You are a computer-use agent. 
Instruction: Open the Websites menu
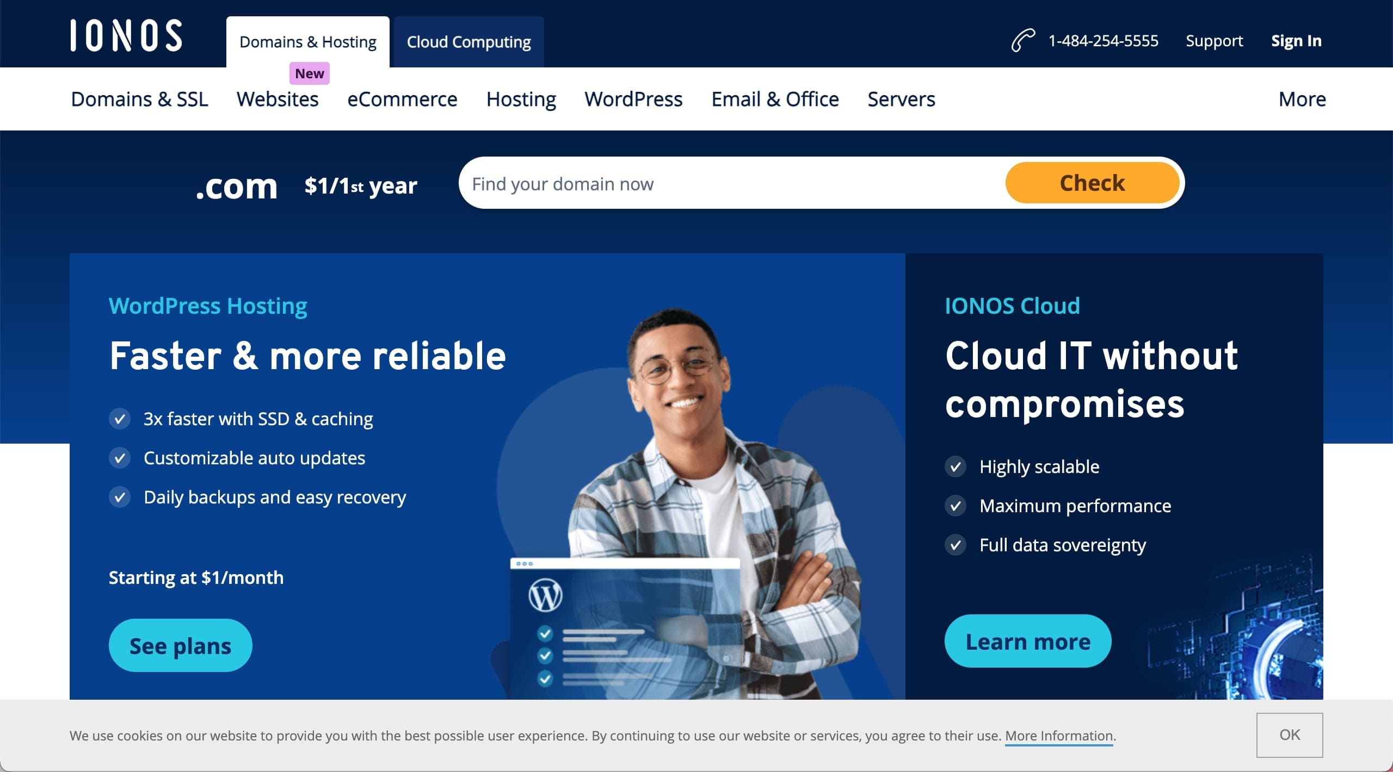(x=278, y=99)
